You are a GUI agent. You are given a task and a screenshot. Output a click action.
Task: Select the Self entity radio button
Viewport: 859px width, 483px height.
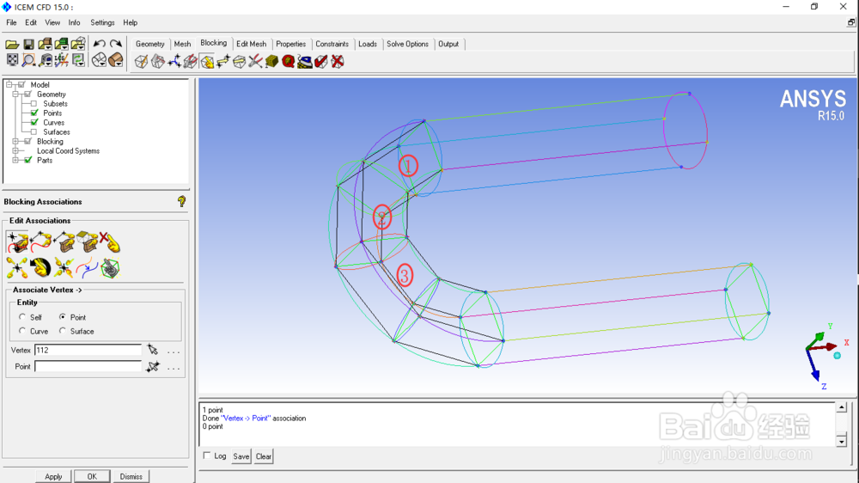pyautogui.click(x=22, y=317)
